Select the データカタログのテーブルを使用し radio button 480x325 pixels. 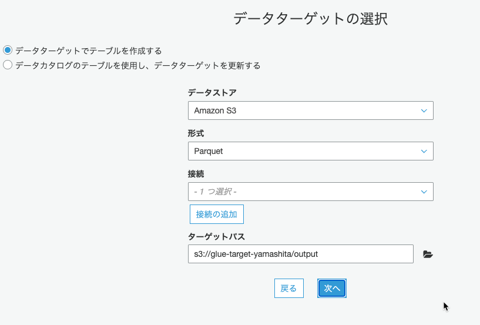(x=8, y=65)
